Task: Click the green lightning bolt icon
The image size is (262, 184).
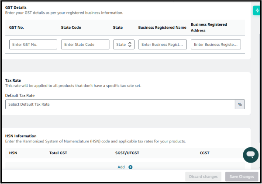Action: [257, 10]
